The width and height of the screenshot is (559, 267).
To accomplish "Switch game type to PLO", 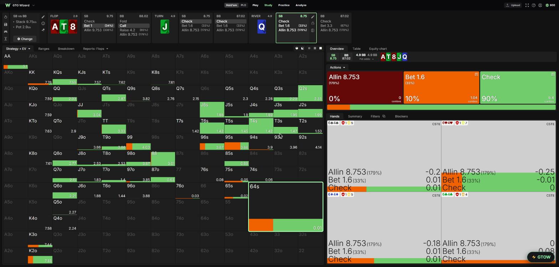I will pos(243,5).
